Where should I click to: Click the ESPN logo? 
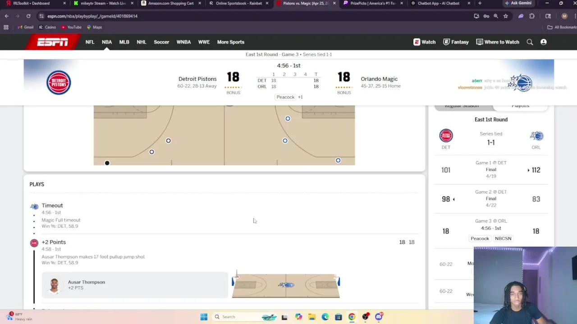tap(53, 42)
